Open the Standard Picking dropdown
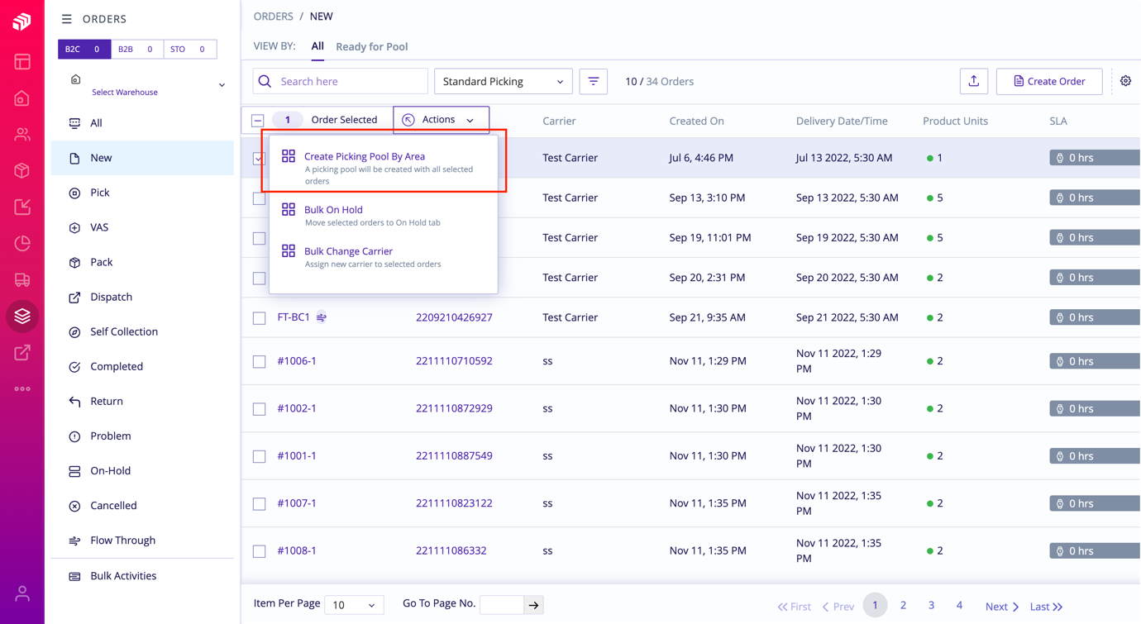Image resolution: width=1141 pixels, height=624 pixels. point(503,81)
